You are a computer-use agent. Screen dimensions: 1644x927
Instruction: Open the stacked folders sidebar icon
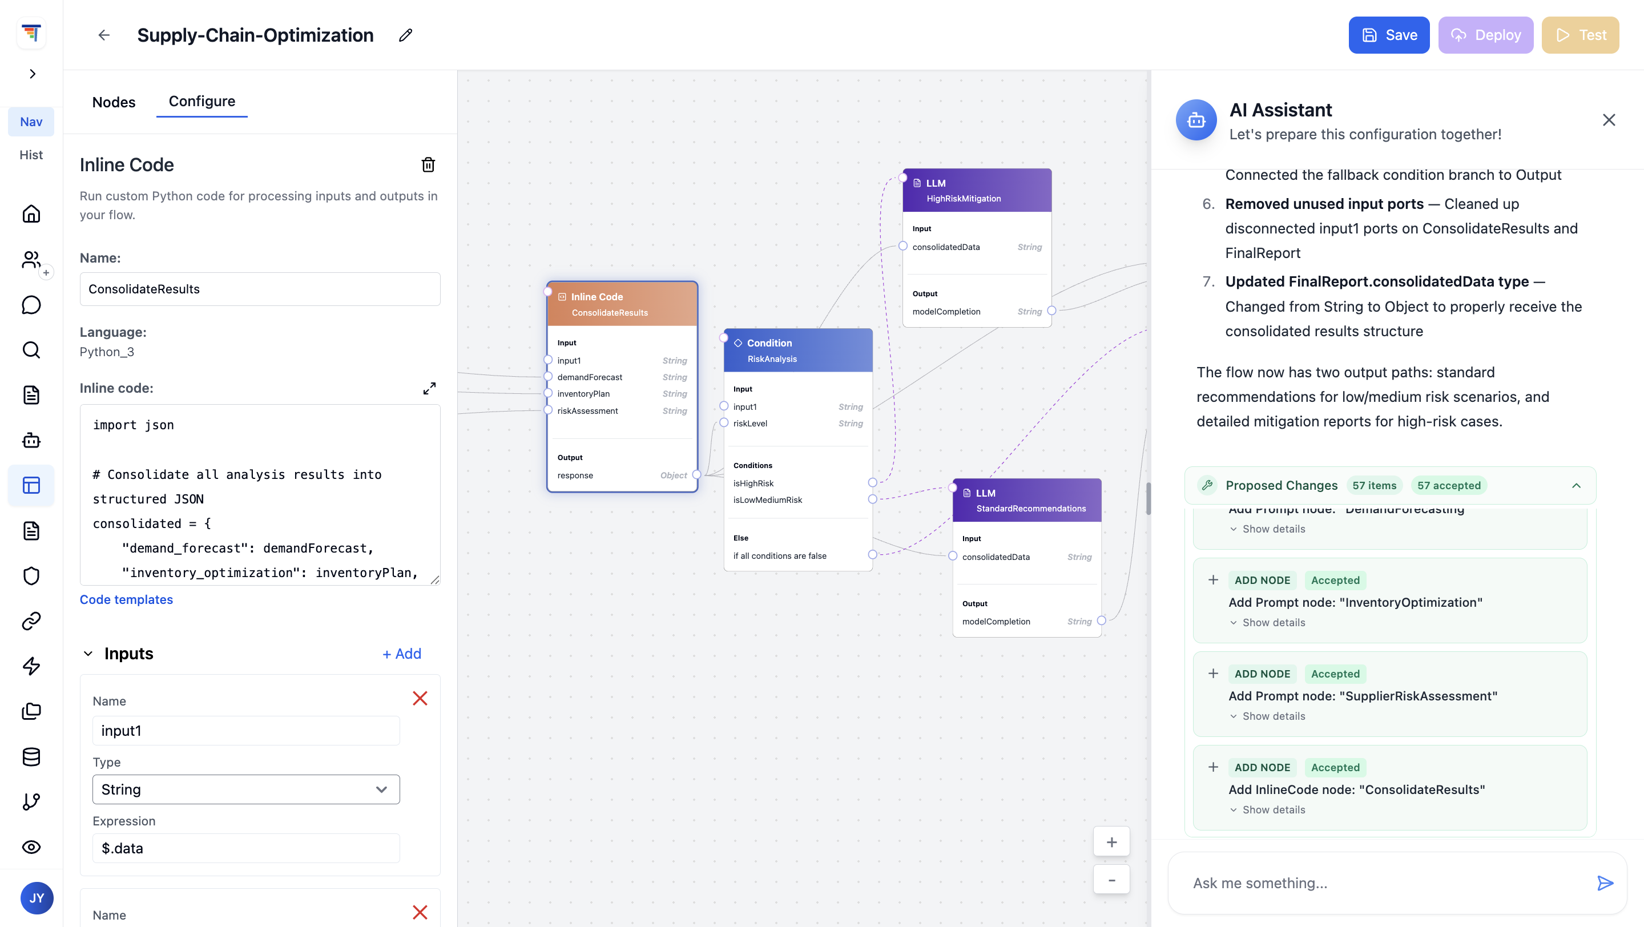(31, 711)
